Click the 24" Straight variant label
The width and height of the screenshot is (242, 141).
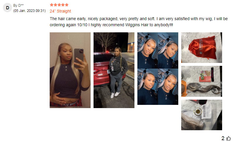[60, 11]
